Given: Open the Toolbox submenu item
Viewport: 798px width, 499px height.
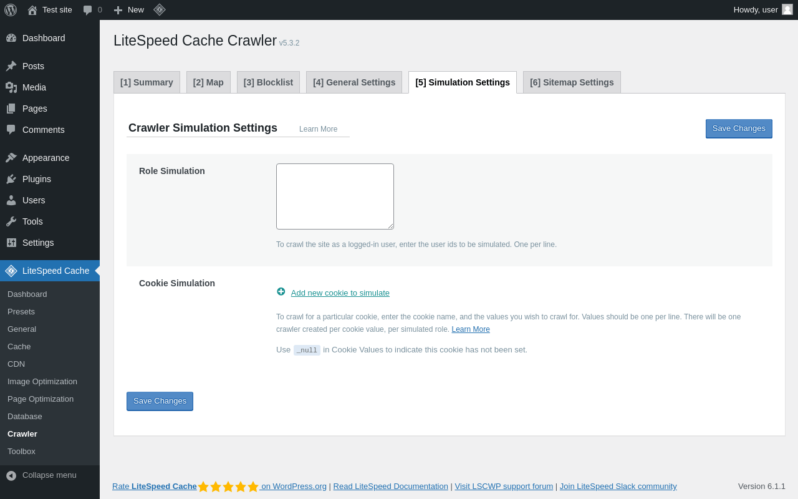Looking at the screenshot, I should tap(50, 452).
